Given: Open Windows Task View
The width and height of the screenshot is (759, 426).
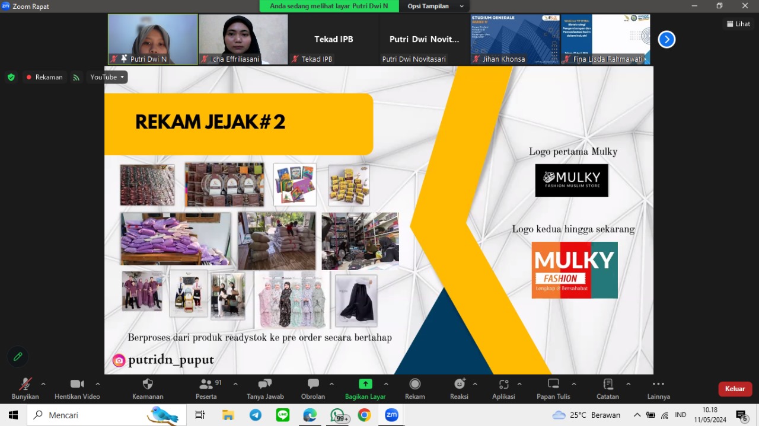Looking at the screenshot, I should tap(200, 415).
